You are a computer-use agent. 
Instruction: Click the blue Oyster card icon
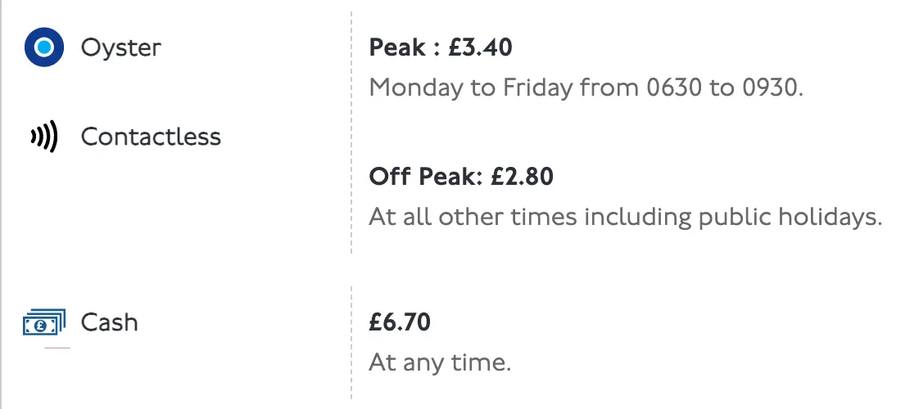click(44, 47)
